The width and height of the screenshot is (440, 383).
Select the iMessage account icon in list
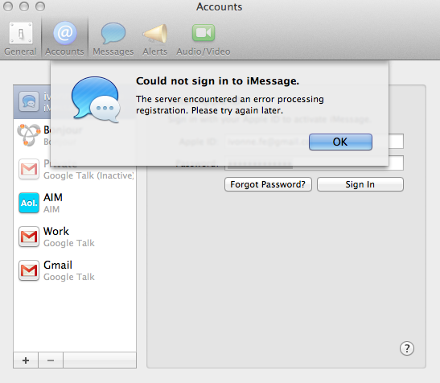pyautogui.click(x=29, y=101)
